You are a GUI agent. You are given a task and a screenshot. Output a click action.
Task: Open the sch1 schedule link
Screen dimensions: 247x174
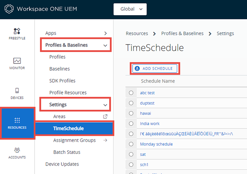click(144, 164)
